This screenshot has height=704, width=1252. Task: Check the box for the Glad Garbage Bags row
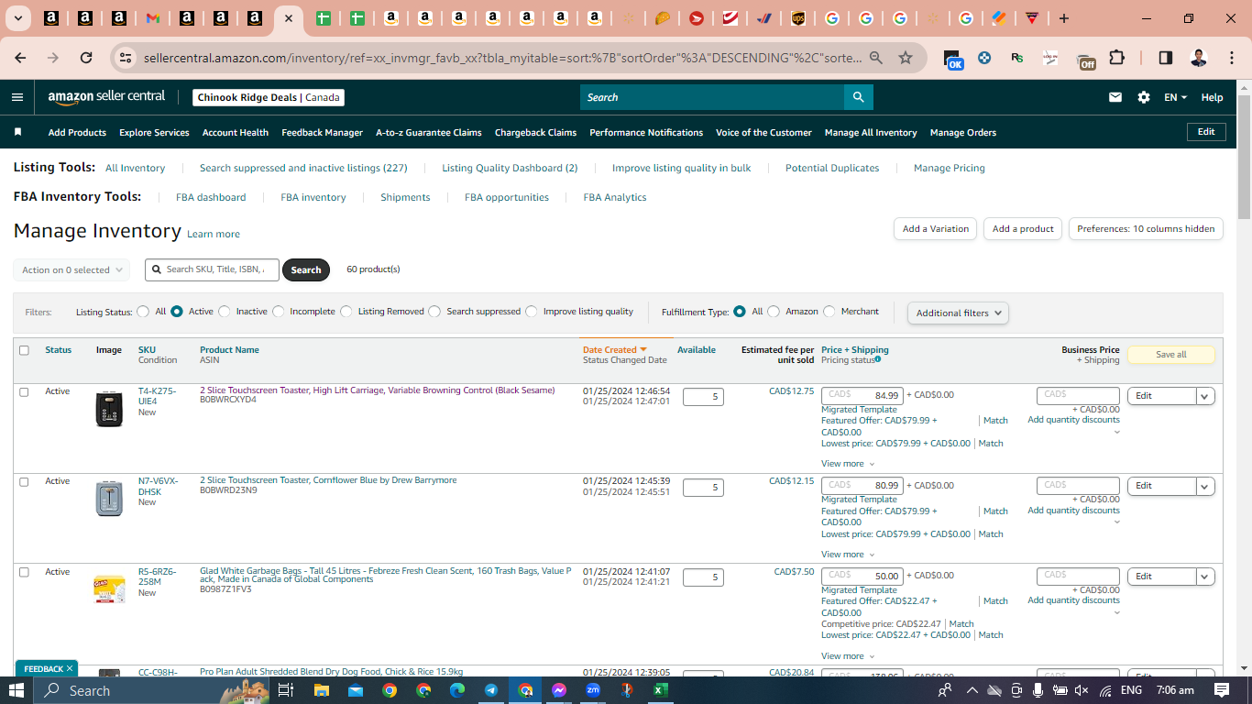click(x=24, y=572)
